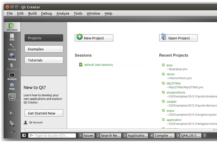Click the Qt Account person icon

(25, 122)
